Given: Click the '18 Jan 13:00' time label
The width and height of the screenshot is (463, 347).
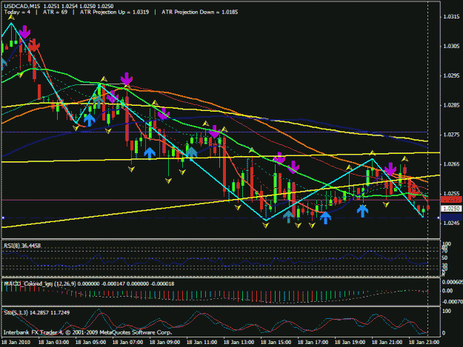Looking at the screenshot, I should coord(239,342).
